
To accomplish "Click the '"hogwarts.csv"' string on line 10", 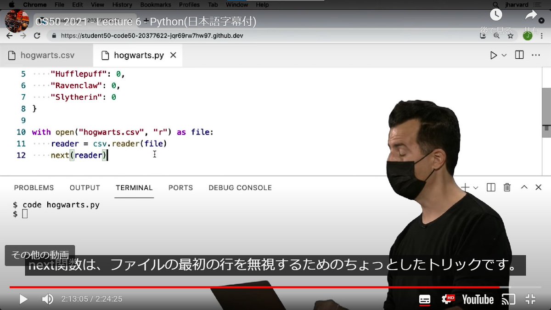I will coord(112,132).
